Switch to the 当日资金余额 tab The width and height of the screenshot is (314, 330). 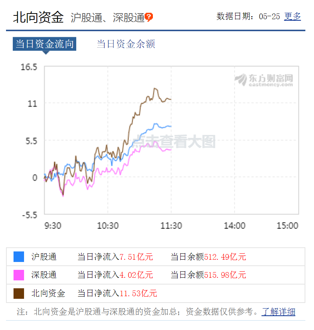point(126,44)
